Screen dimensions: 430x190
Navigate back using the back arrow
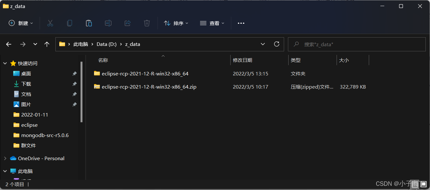8,44
